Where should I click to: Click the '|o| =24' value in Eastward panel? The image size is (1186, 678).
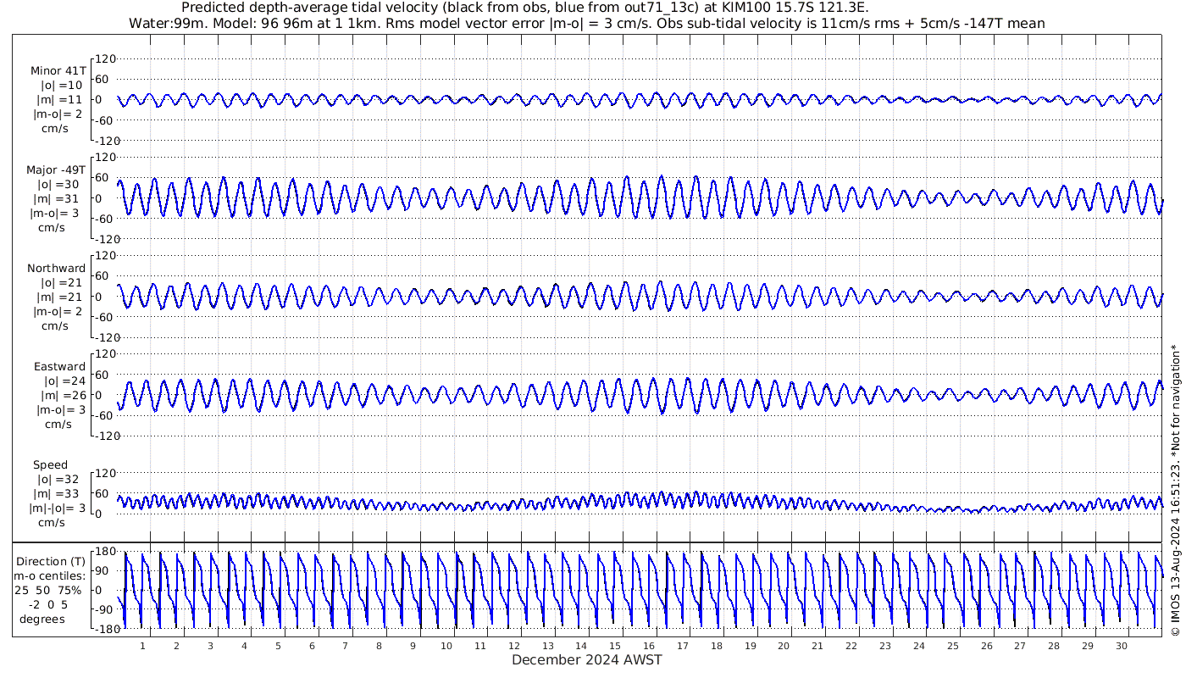65,381
